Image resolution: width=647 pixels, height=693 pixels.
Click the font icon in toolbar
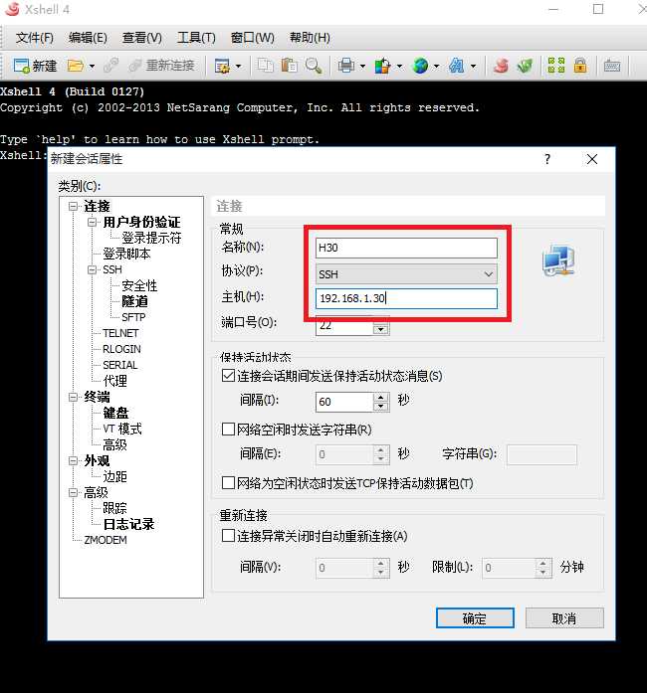(456, 66)
